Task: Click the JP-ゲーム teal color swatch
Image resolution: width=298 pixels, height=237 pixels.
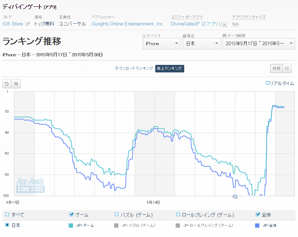Action: (x=71, y=226)
